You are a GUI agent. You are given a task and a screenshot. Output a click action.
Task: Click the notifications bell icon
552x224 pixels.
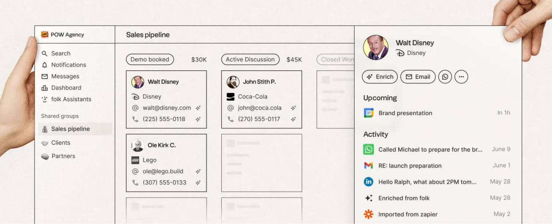44,65
